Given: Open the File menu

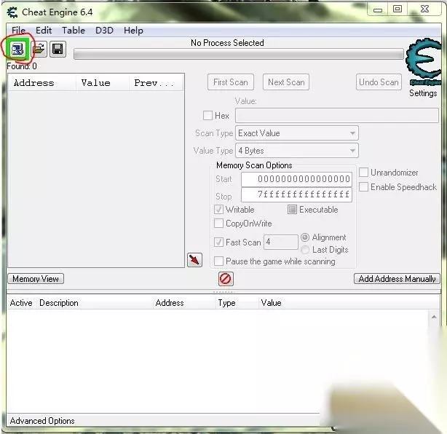Looking at the screenshot, I should click(18, 31).
